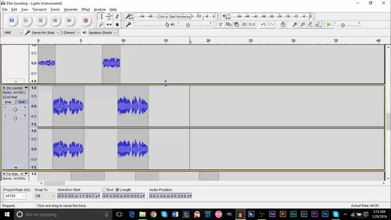Click the Audio Position time field

click(x=170, y=196)
